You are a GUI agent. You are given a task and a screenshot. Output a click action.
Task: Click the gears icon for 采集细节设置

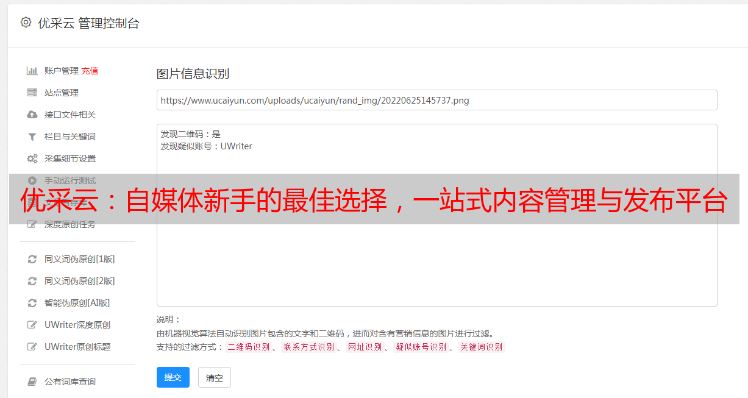click(x=32, y=158)
